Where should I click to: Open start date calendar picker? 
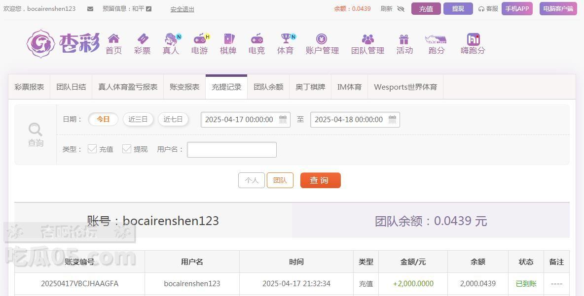(283, 119)
